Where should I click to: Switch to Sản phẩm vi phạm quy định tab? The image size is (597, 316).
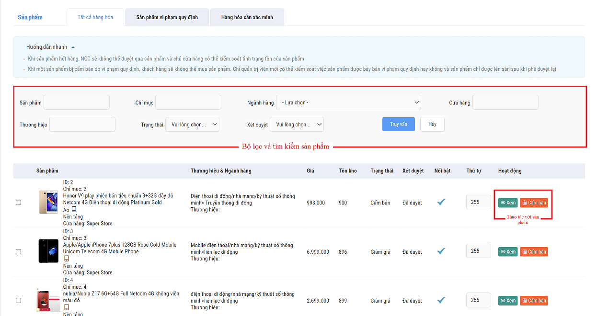point(167,17)
